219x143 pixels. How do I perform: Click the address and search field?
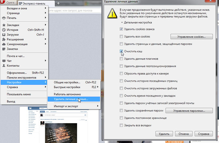75,11
